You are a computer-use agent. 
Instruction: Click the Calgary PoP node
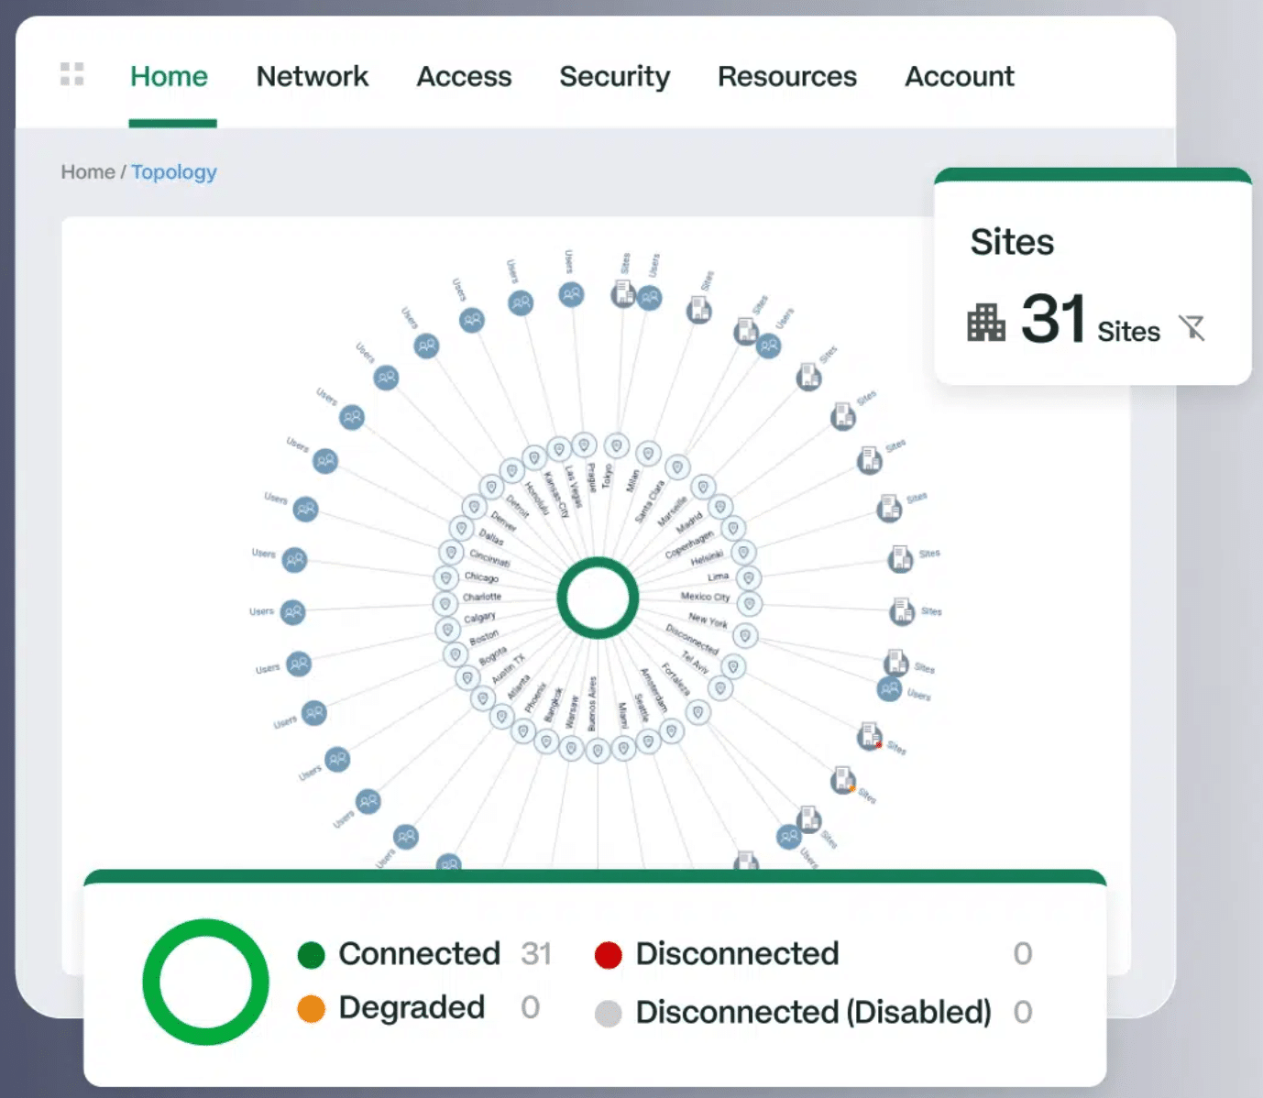(447, 630)
